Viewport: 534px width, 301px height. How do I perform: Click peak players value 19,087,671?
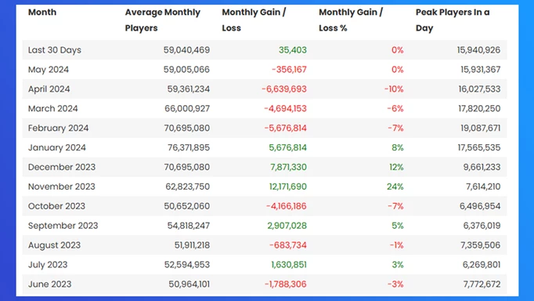481,129
